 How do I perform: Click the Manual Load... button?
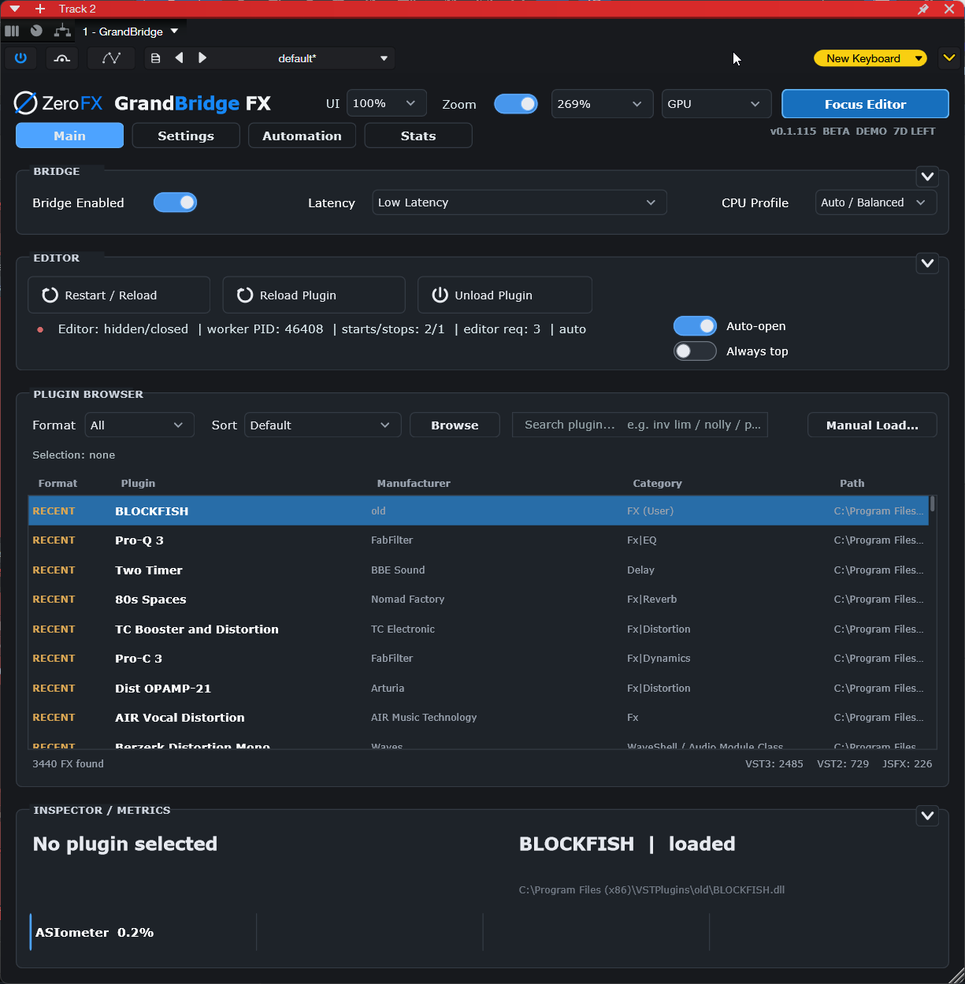coord(872,425)
